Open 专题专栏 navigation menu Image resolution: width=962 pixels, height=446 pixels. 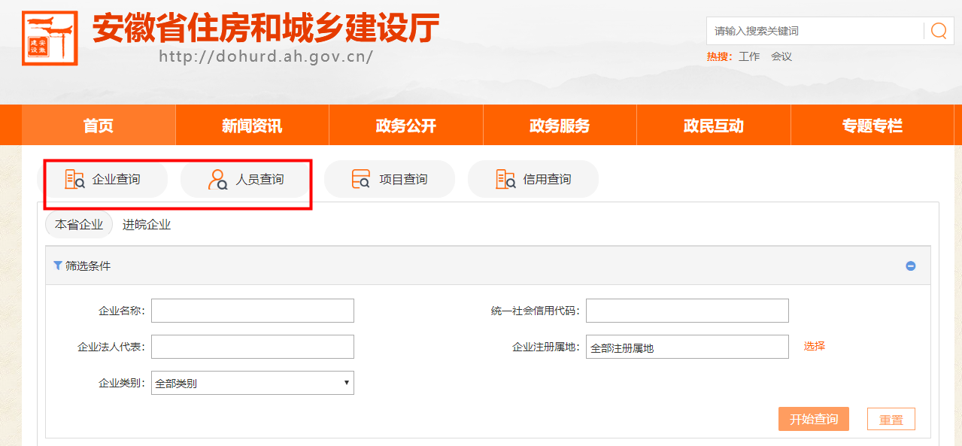tap(872, 126)
